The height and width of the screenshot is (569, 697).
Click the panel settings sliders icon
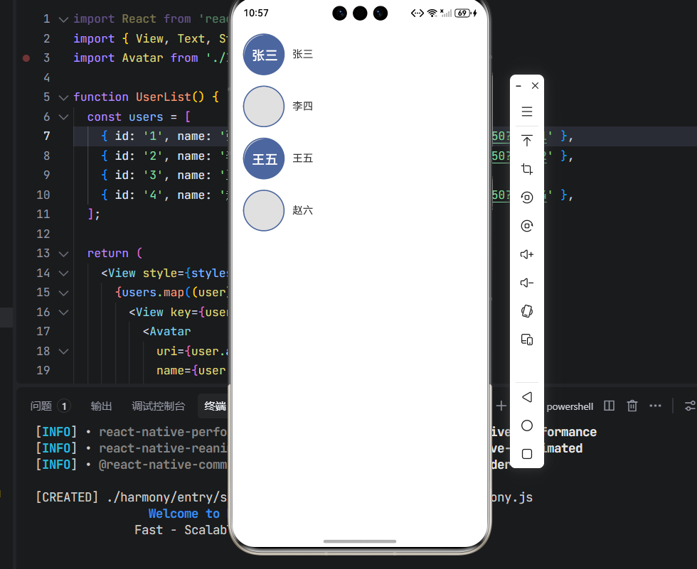click(690, 406)
